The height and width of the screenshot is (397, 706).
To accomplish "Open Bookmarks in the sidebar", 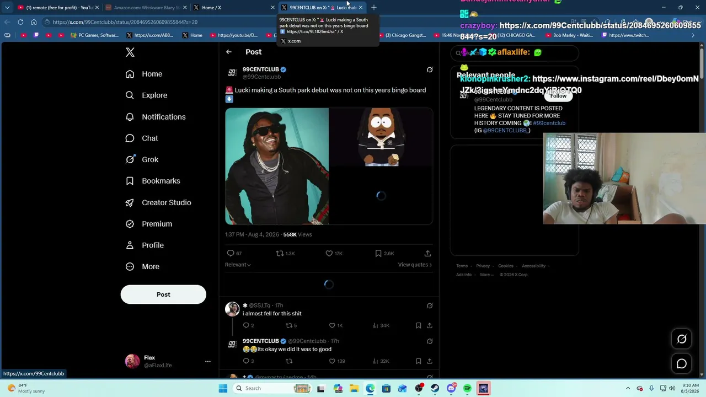I will click(153, 181).
